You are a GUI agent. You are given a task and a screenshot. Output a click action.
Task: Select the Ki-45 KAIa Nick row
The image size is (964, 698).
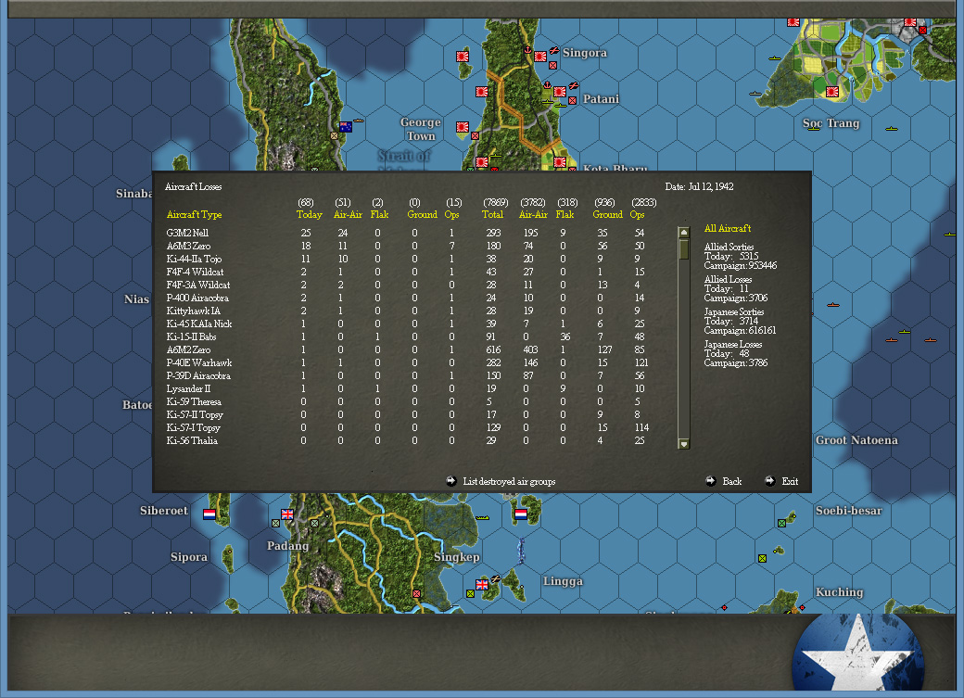point(406,324)
